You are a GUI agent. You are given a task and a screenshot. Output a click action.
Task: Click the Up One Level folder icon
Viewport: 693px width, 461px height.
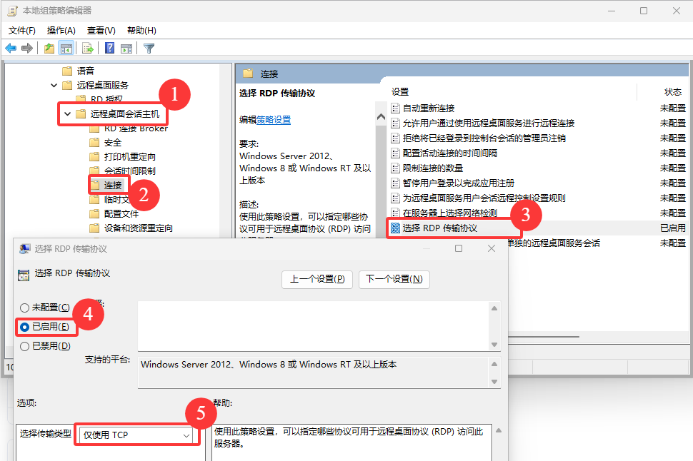coord(49,49)
